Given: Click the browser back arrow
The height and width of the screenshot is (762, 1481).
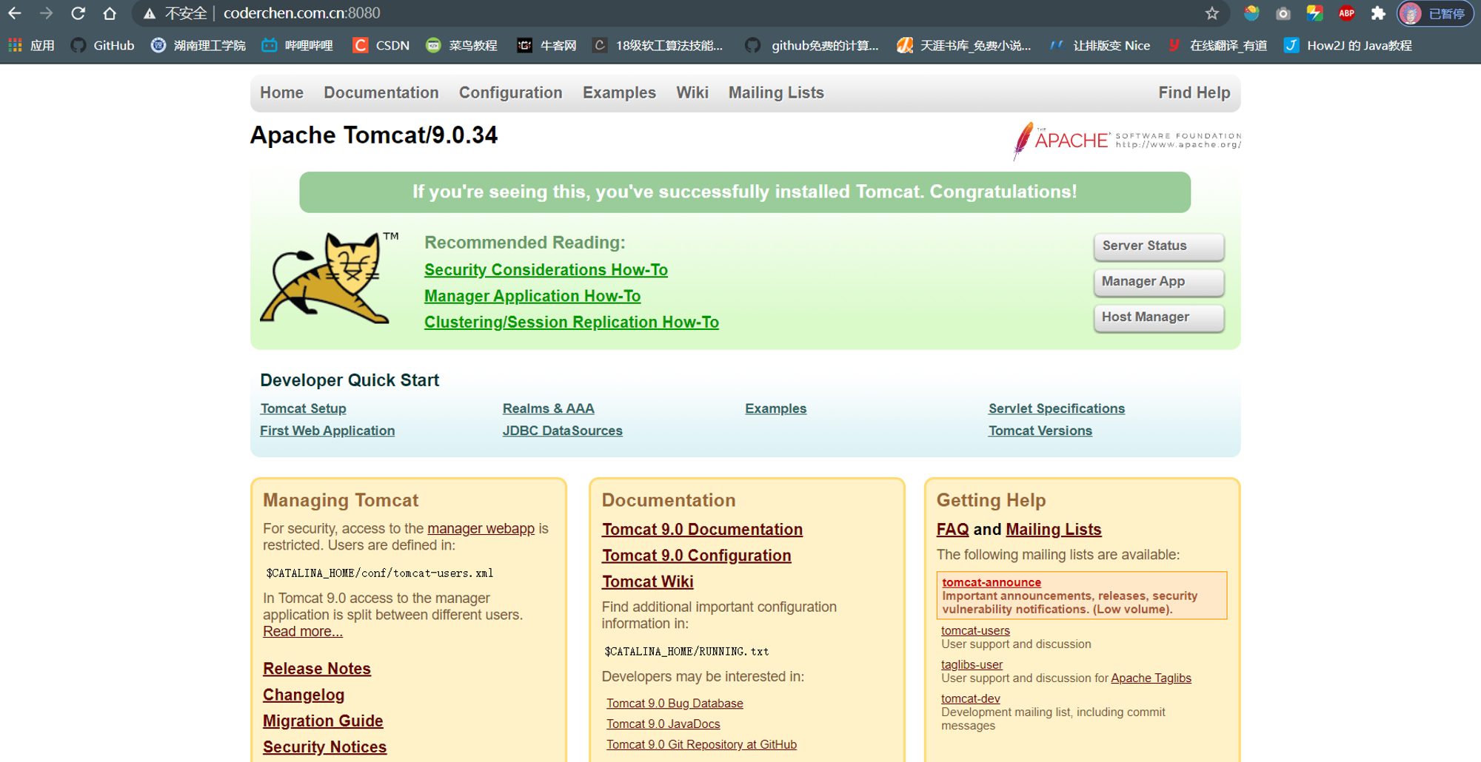Looking at the screenshot, I should [x=14, y=13].
